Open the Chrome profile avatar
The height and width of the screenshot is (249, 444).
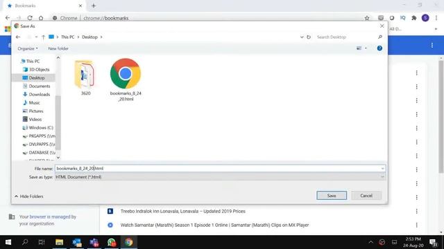(425, 18)
